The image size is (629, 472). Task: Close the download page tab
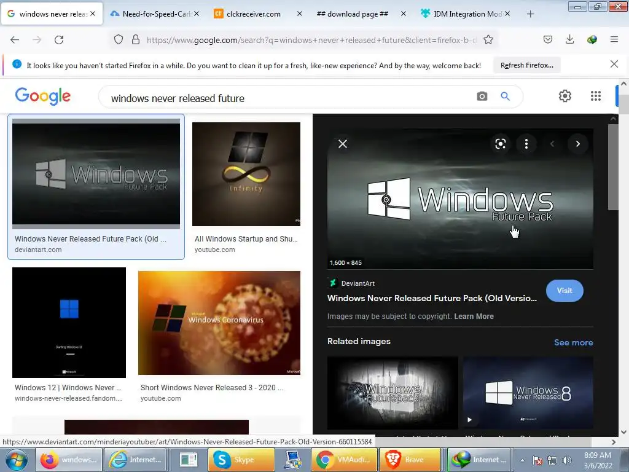(x=403, y=14)
